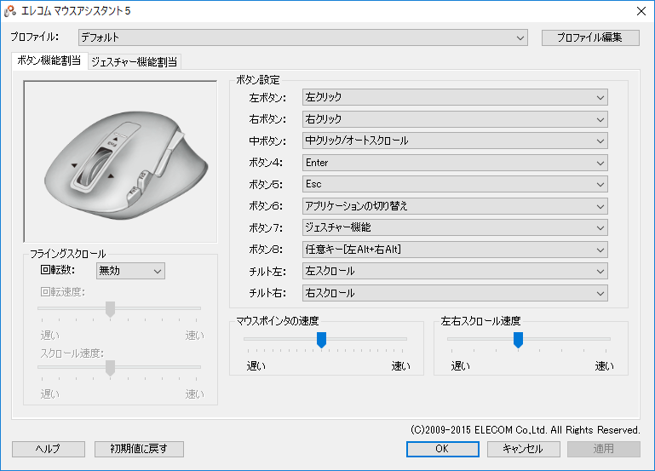Open ボタン5 dropdown showing Esc
This screenshot has width=655, height=471.
(455, 184)
